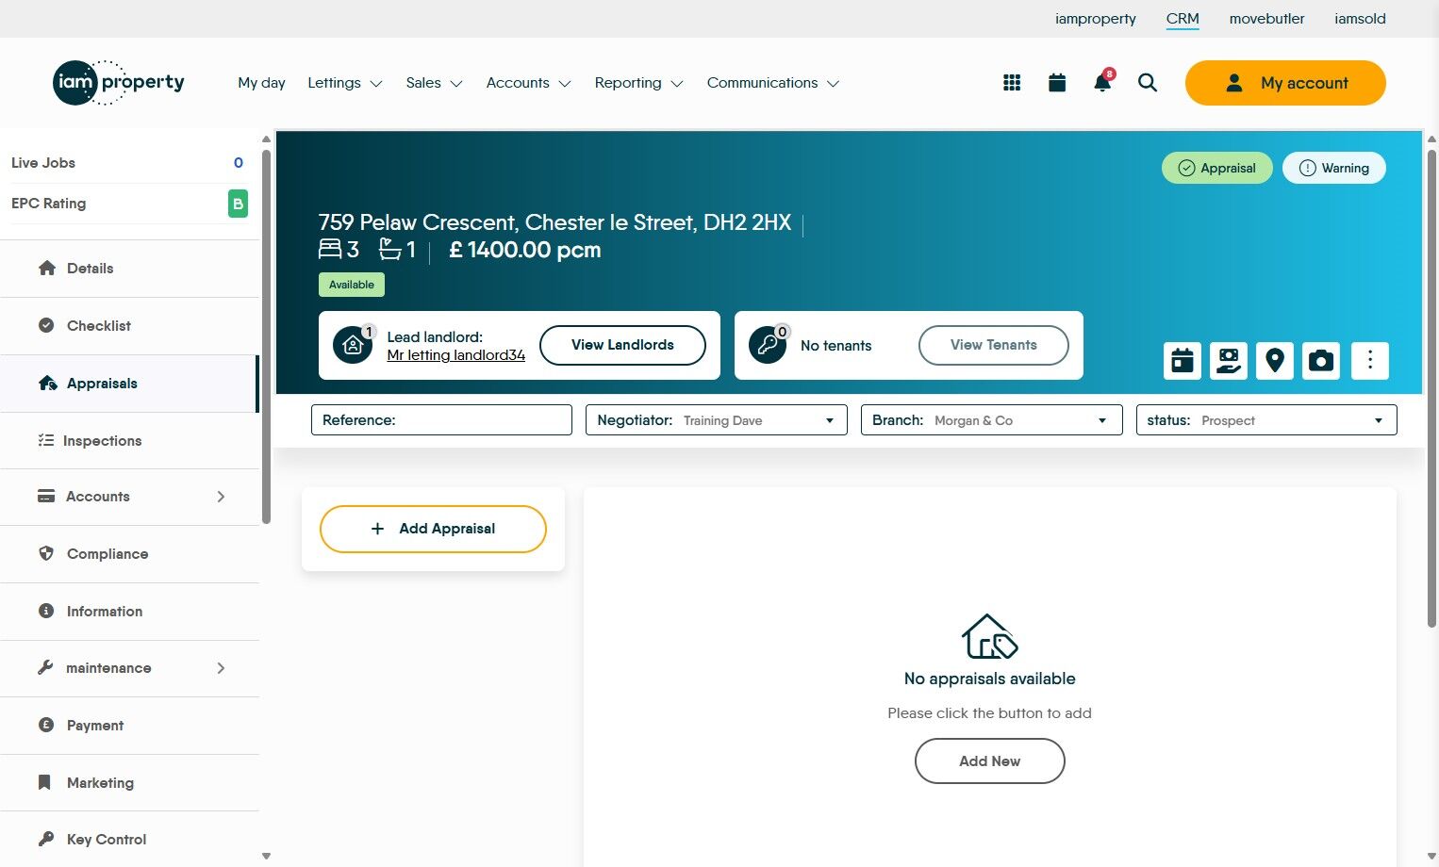Open the calendar icon next to the apps grid

pos(1056,82)
